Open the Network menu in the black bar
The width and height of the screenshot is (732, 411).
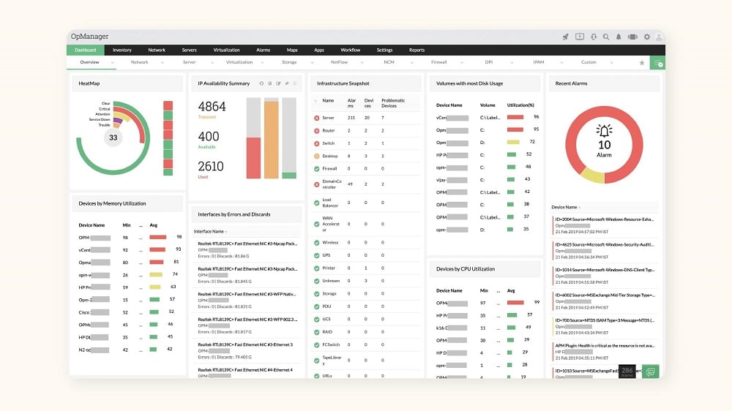pyautogui.click(x=157, y=50)
